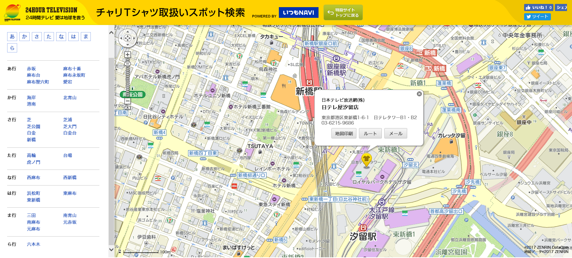Close the 日テレ屋汐留店 info popup

(419, 94)
